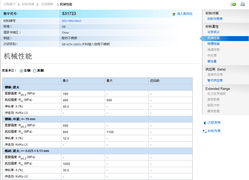This screenshot has width=249, height=180.
Task: Click the font size enlarge icon
Action: pyautogui.click(x=233, y=4)
